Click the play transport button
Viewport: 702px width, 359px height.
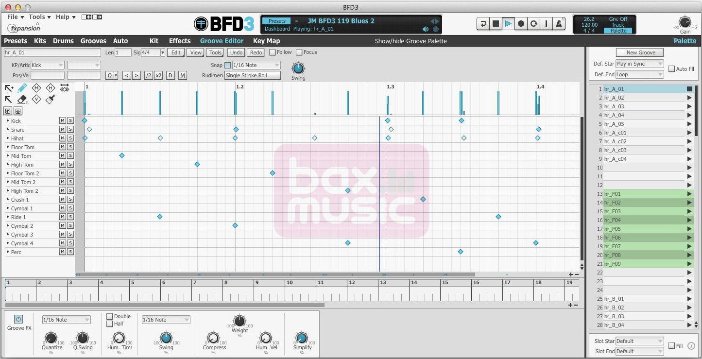point(508,23)
